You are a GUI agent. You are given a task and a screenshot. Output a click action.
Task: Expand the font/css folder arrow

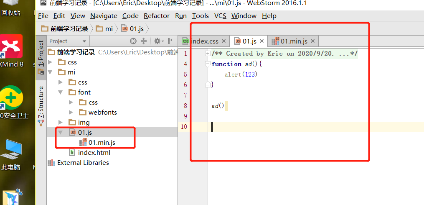tap(71, 102)
